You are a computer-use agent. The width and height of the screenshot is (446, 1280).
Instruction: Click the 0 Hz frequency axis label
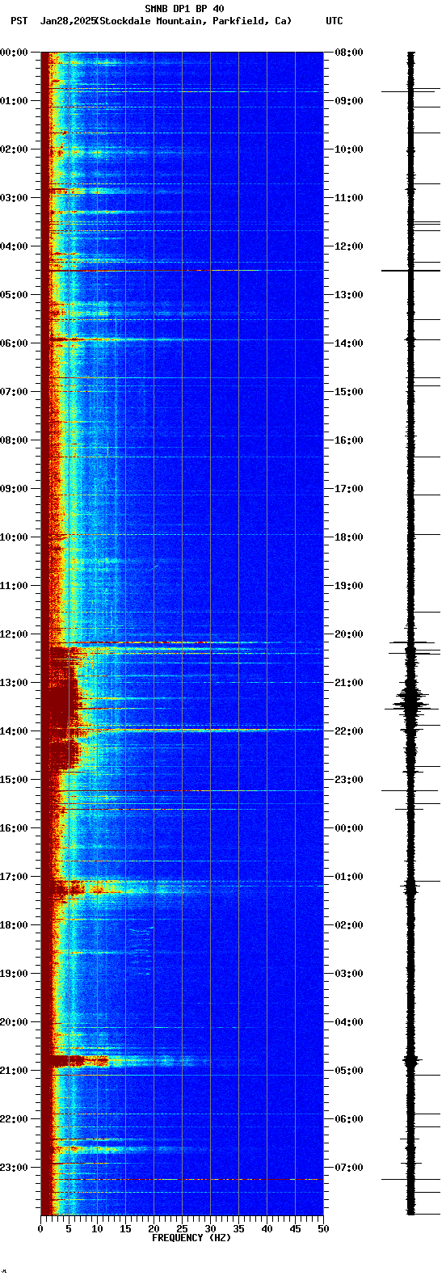pos(40,1229)
